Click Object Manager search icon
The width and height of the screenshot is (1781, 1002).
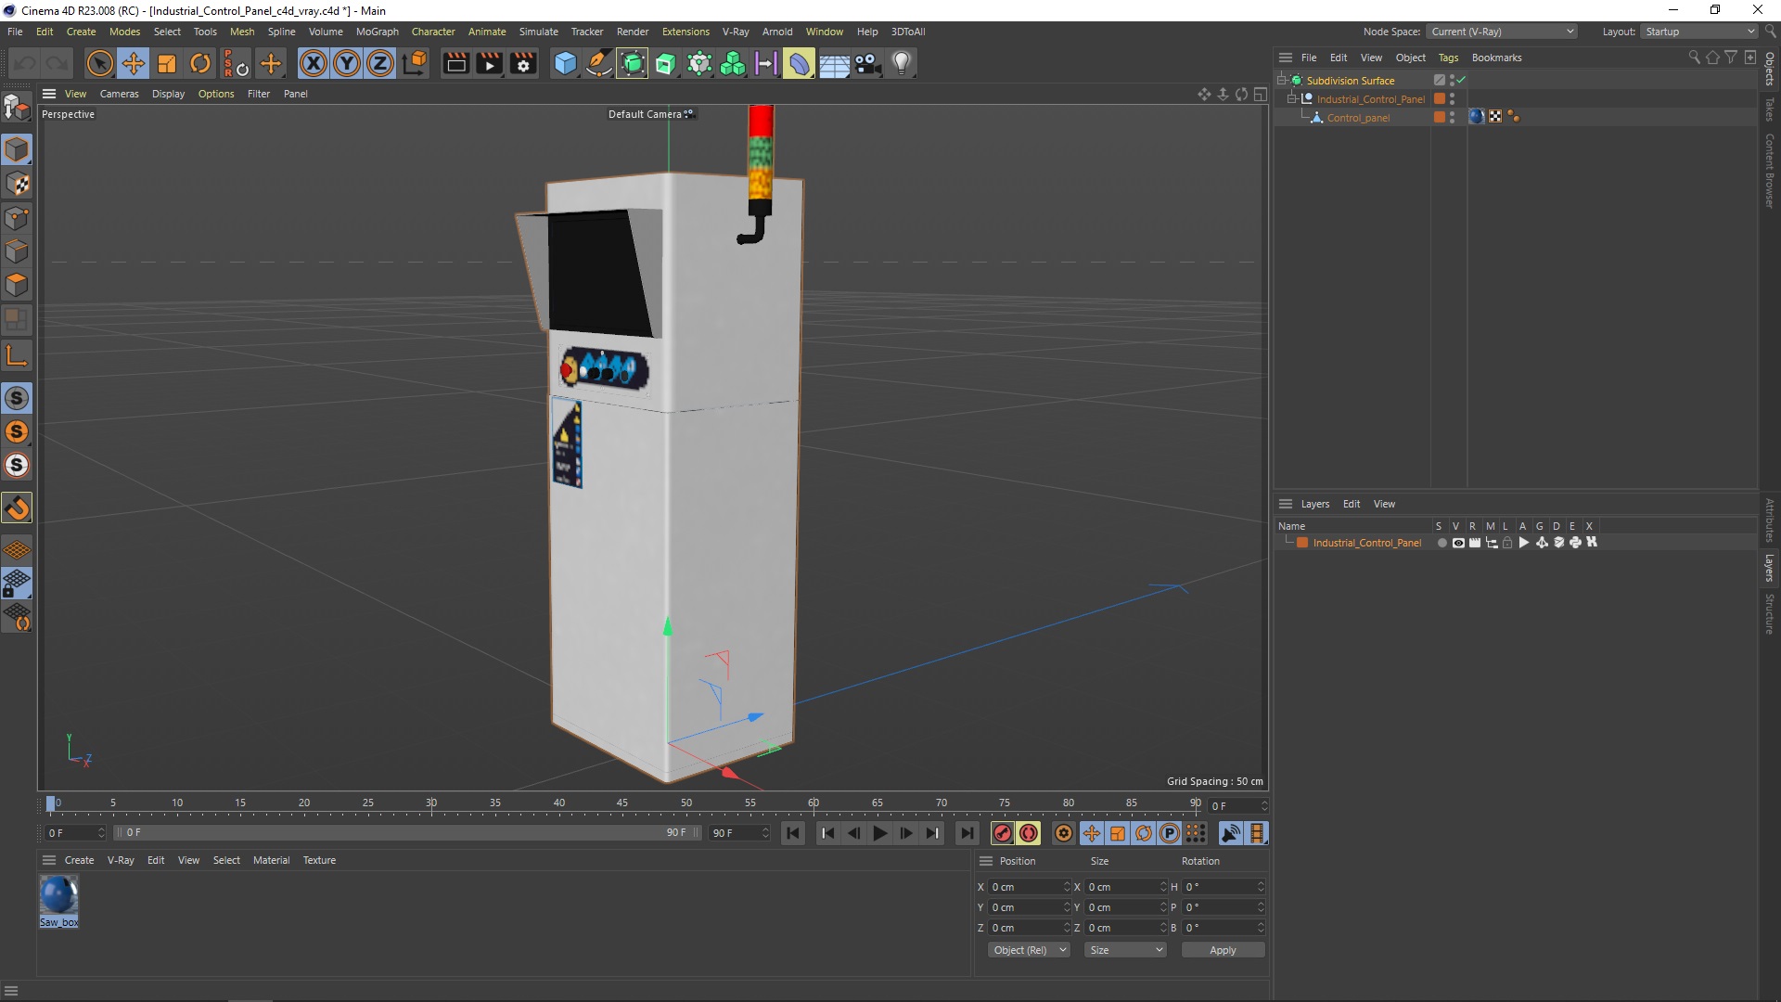(x=1694, y=58)
